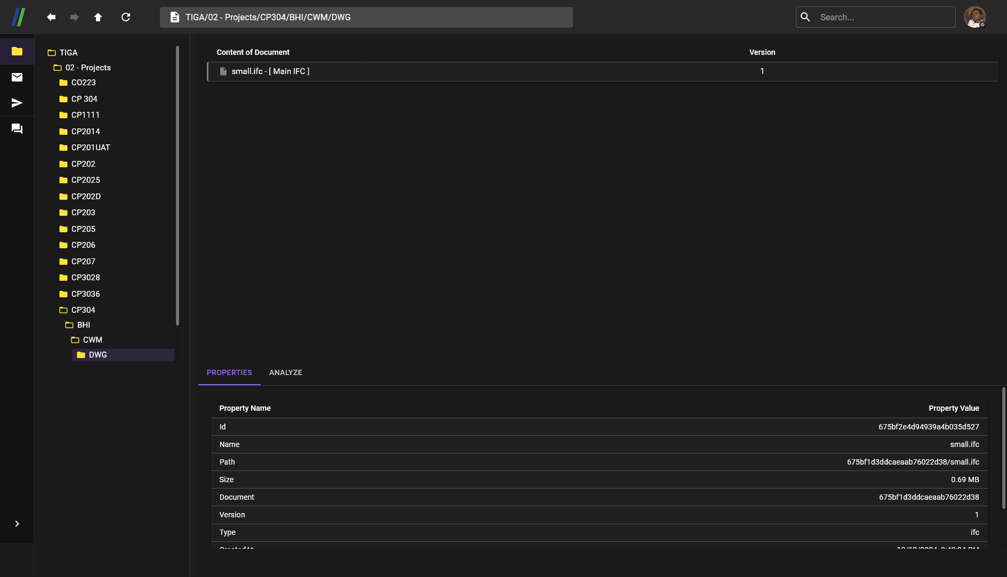Refresh the current folder view

(126, 17)
